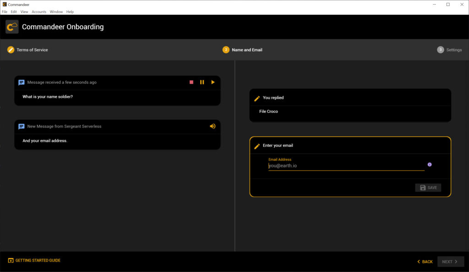Open the Help menu
This screenshot has height=272, width=469.
[x=70, y=11]
